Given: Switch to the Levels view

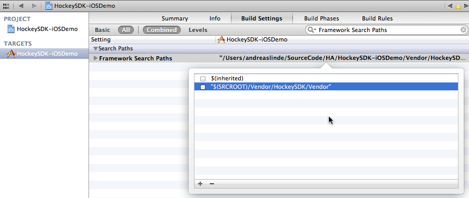Looking at the screenshot, I should pos(198,30).
